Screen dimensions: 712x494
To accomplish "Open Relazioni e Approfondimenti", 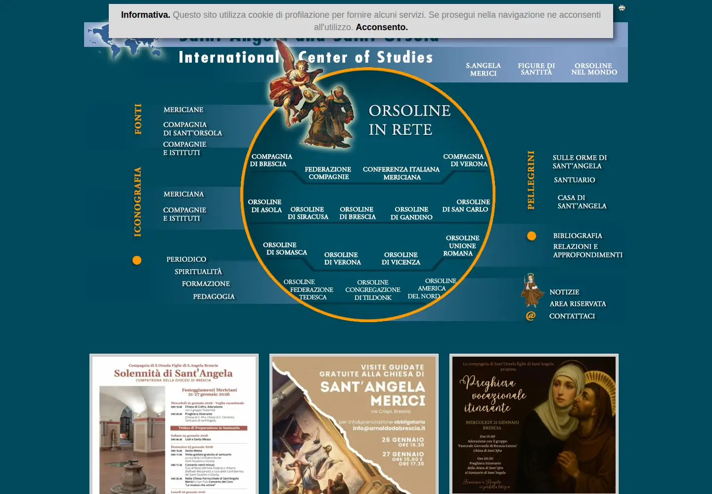I will pyautogui.click(x=588, y=250).
